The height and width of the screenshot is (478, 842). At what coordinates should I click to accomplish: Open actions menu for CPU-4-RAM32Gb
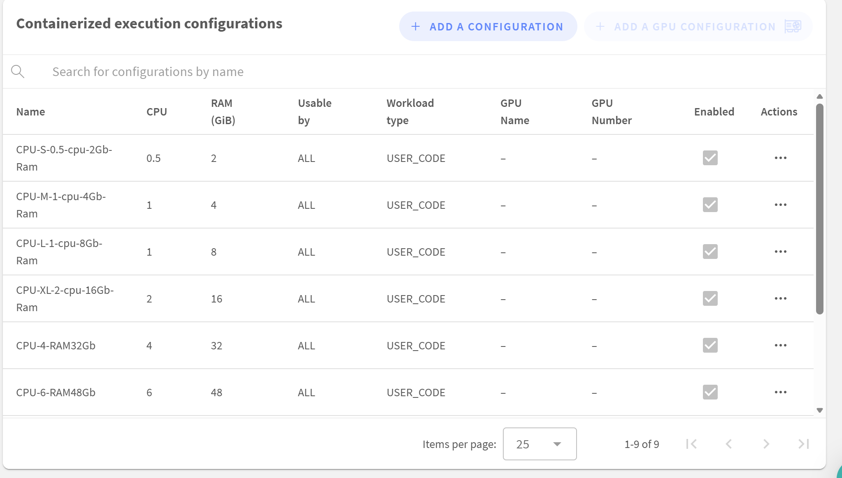(780, 346)
